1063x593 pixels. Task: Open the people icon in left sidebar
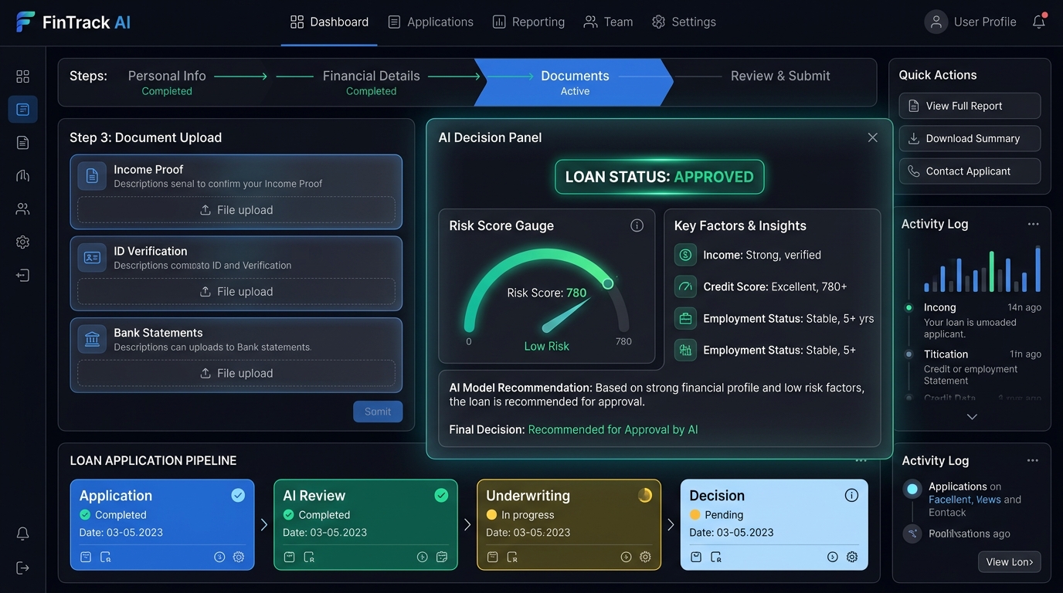pyautogui.click(x=22, y=208)
